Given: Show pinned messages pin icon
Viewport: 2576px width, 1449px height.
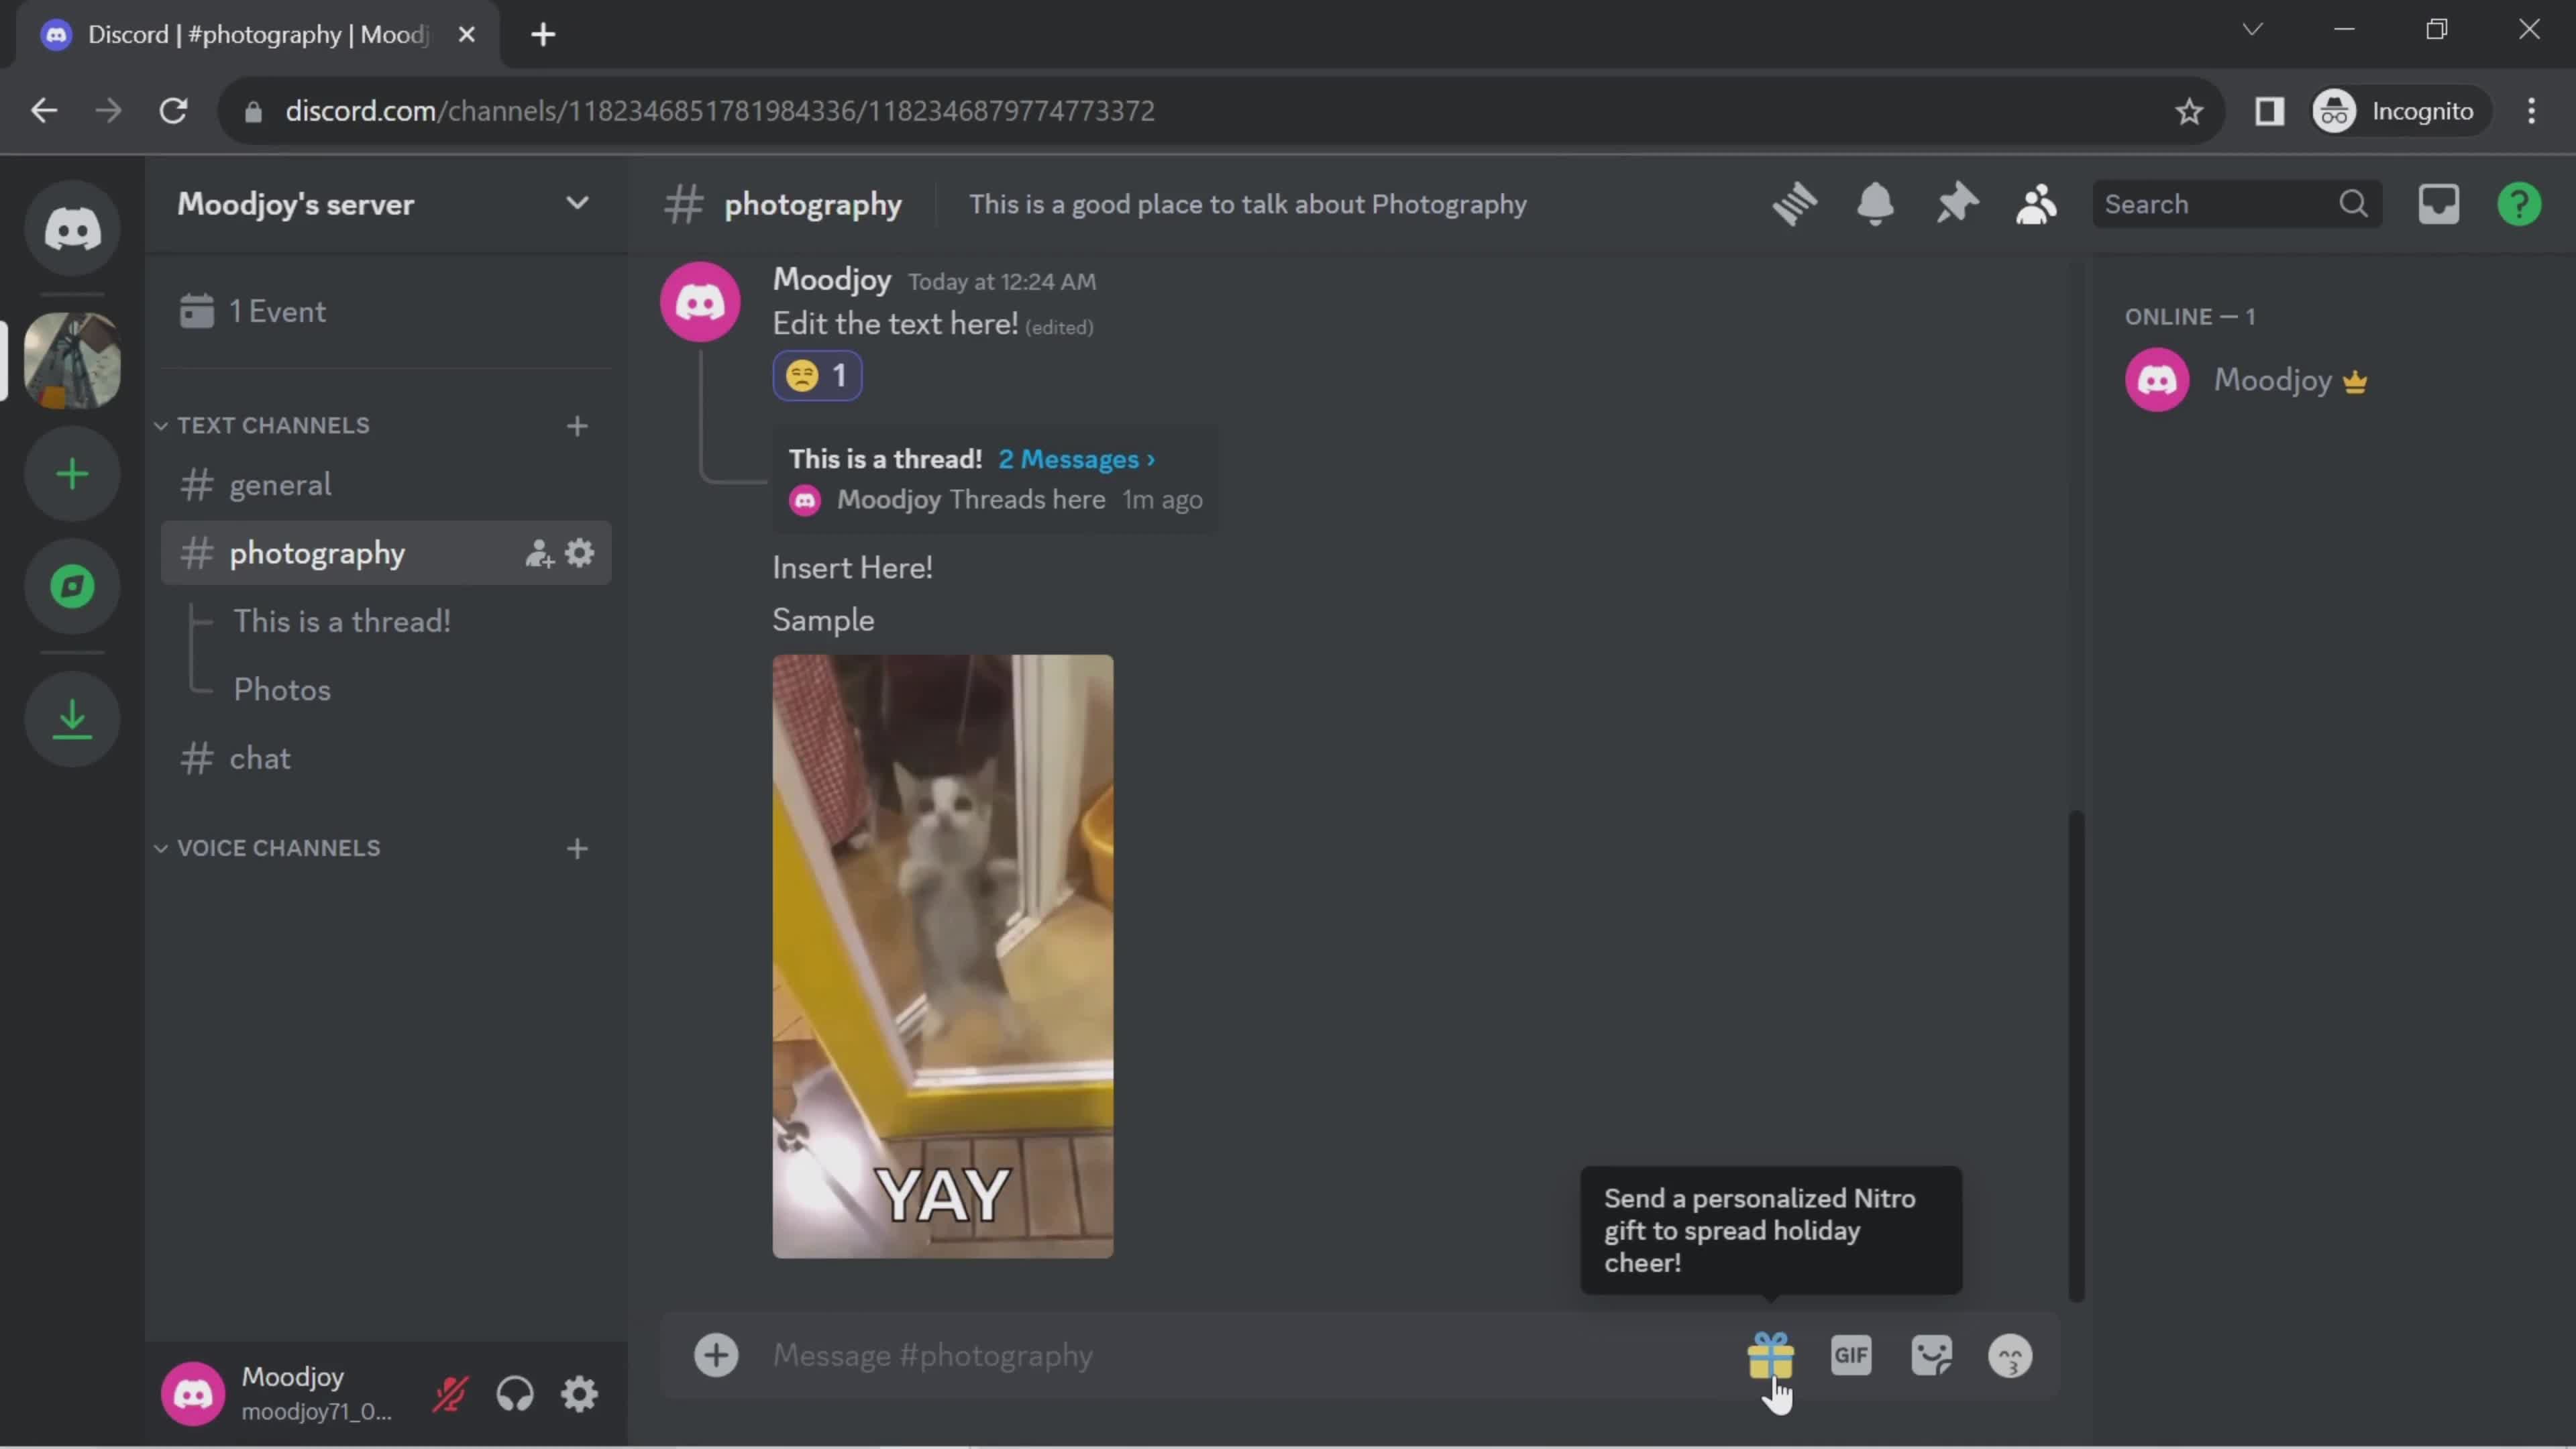Looking at the screenshot, I should tap(1956, 204).
